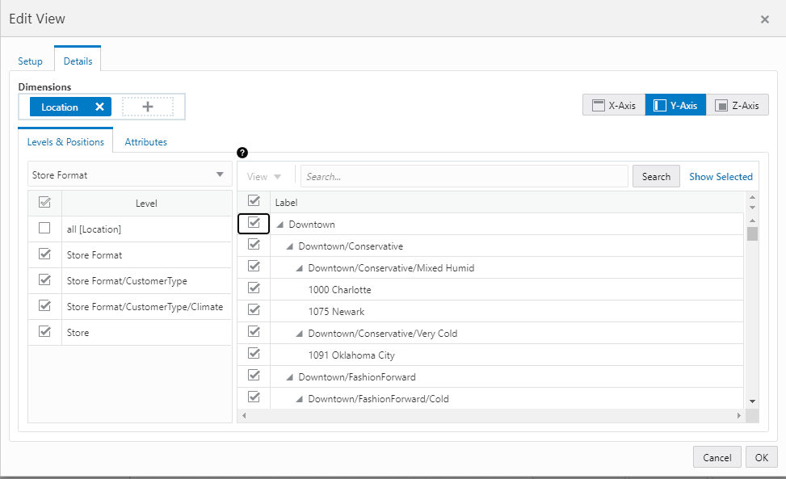Viewport: 786px width, 479px height.
Task: Remove the Location dimension with its X icon
Action: coord(99,107)
